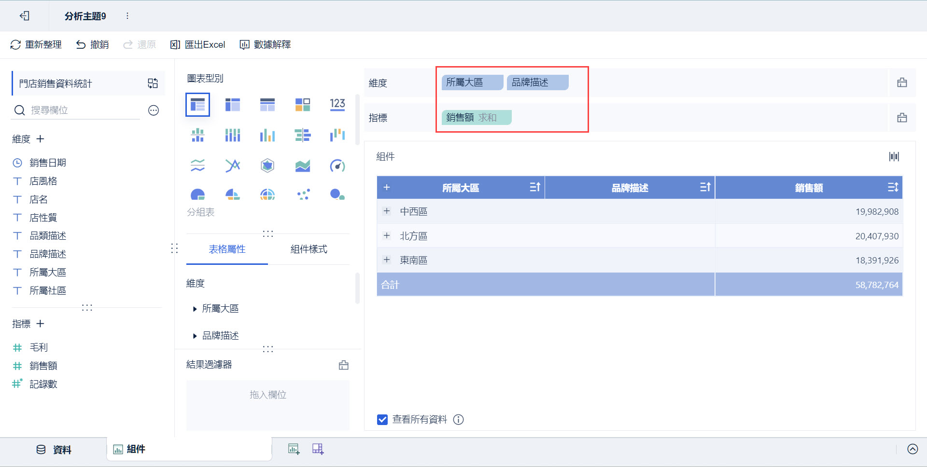Open the three-dot menu beside 分析主題9
This screenshot has height=467, width=927.
[127, 15]
